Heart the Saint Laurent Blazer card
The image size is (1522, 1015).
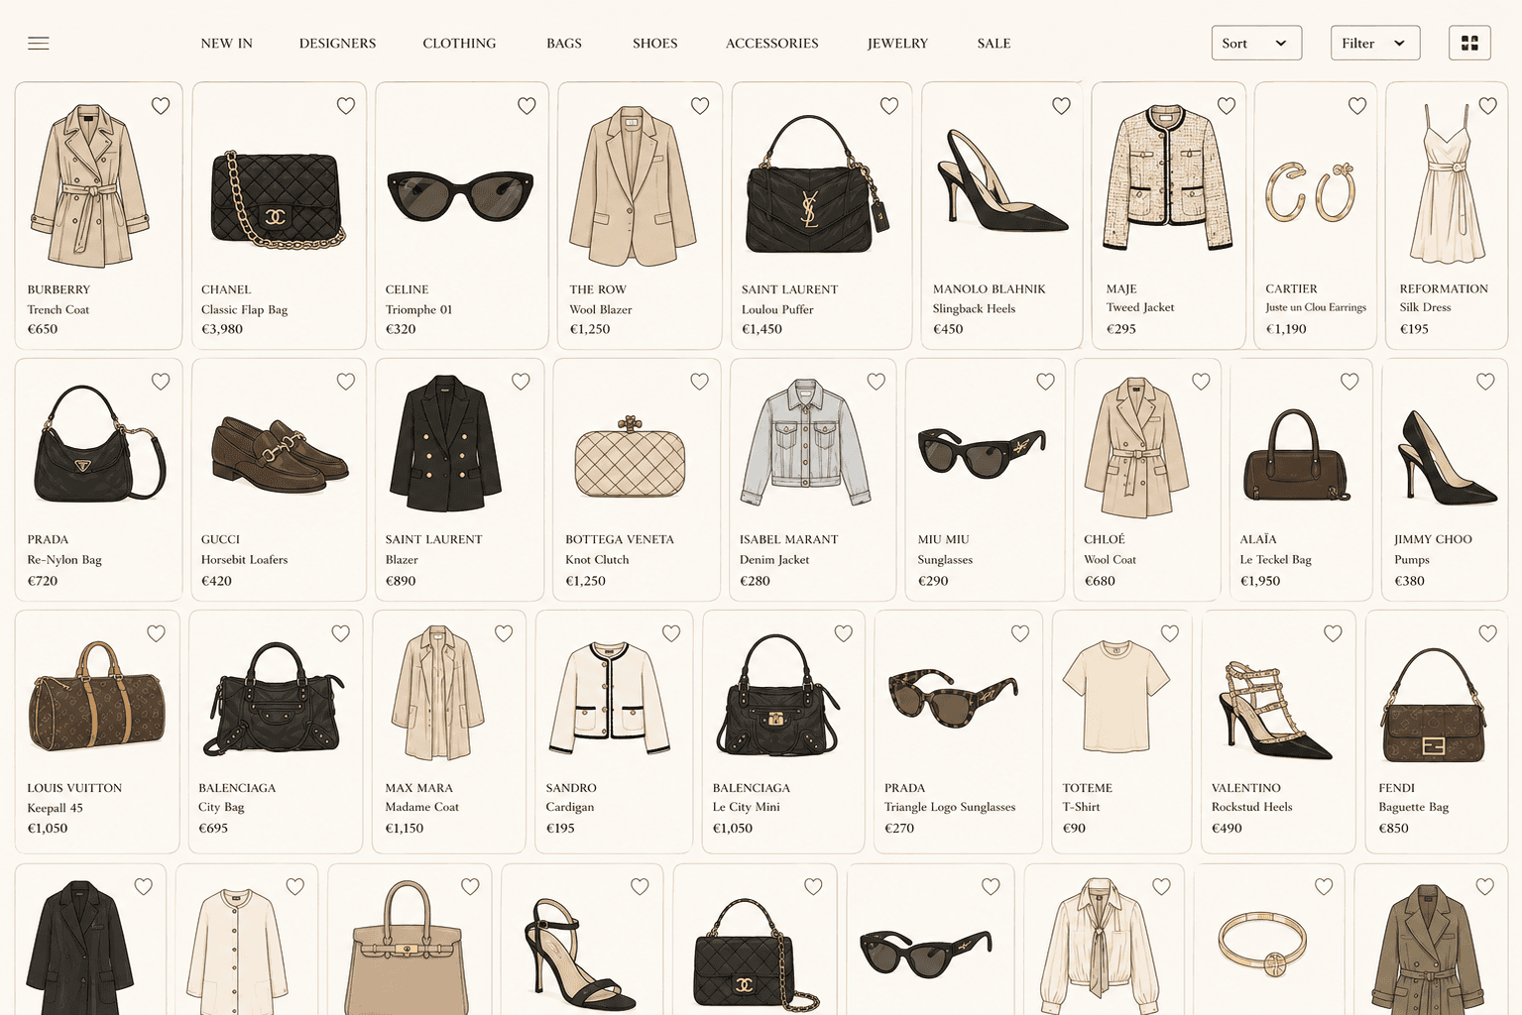[x=521, y=382]
